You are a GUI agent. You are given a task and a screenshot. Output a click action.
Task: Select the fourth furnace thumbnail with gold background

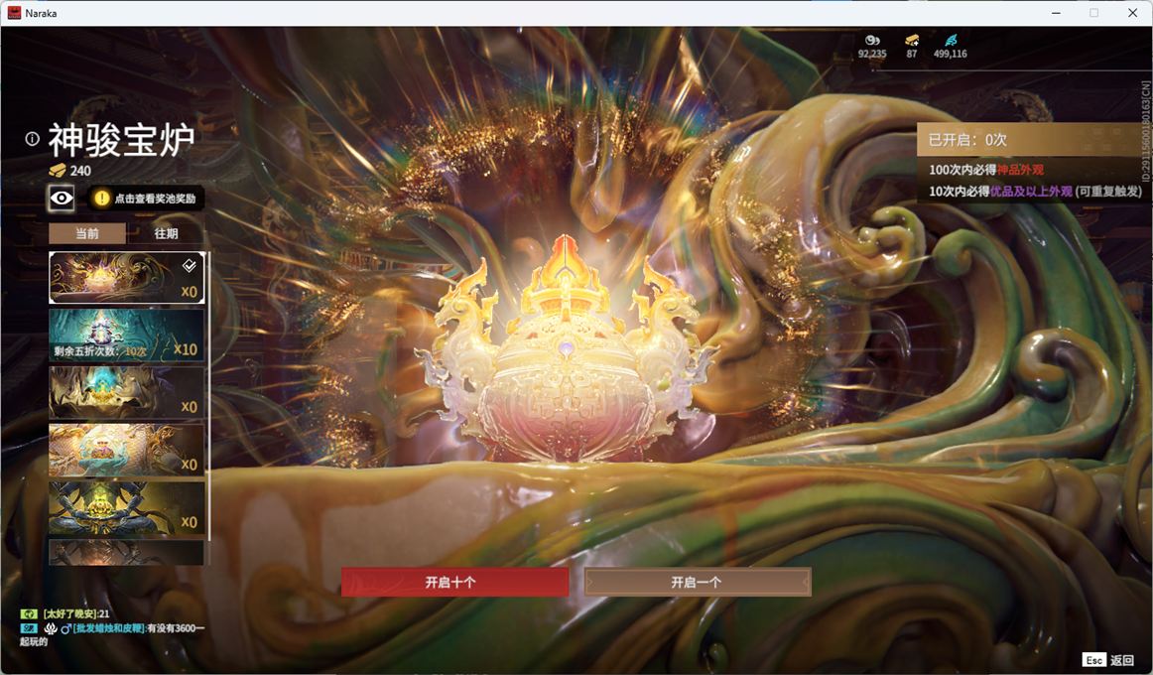pos(126,450)
